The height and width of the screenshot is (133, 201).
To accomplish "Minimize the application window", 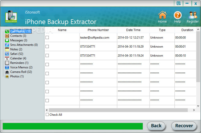I will click(187, 3).
